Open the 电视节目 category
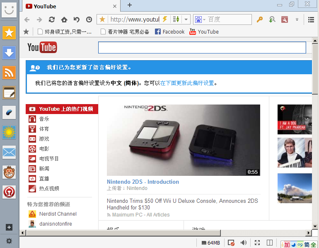The width and height of the screenshot is (319, 248). [x=43, y=158]
